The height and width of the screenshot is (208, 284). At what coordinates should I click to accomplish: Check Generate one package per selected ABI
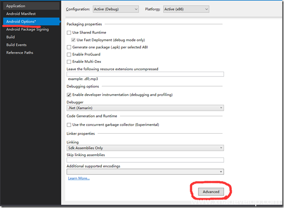pyautogui.click(x=69, y=47)
